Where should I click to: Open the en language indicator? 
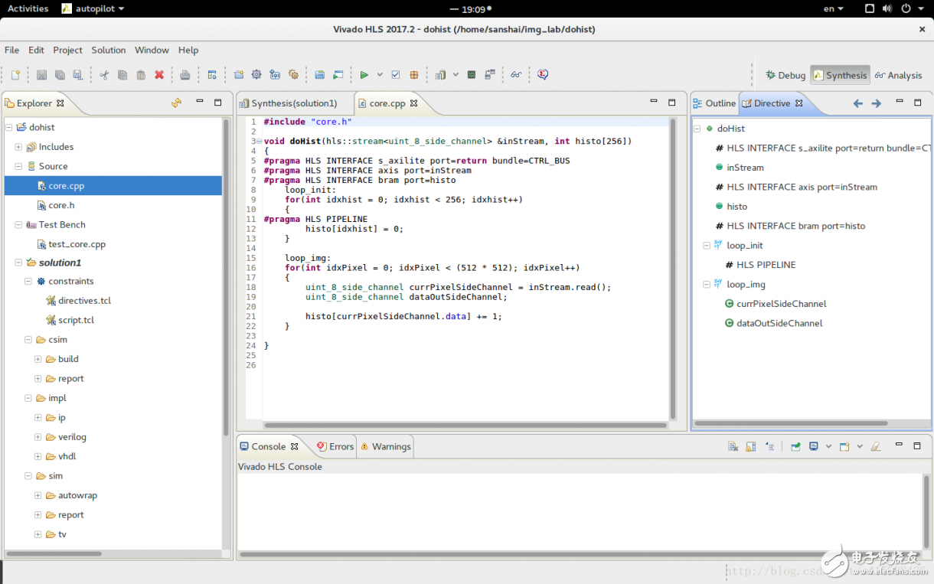click(834, 8)
